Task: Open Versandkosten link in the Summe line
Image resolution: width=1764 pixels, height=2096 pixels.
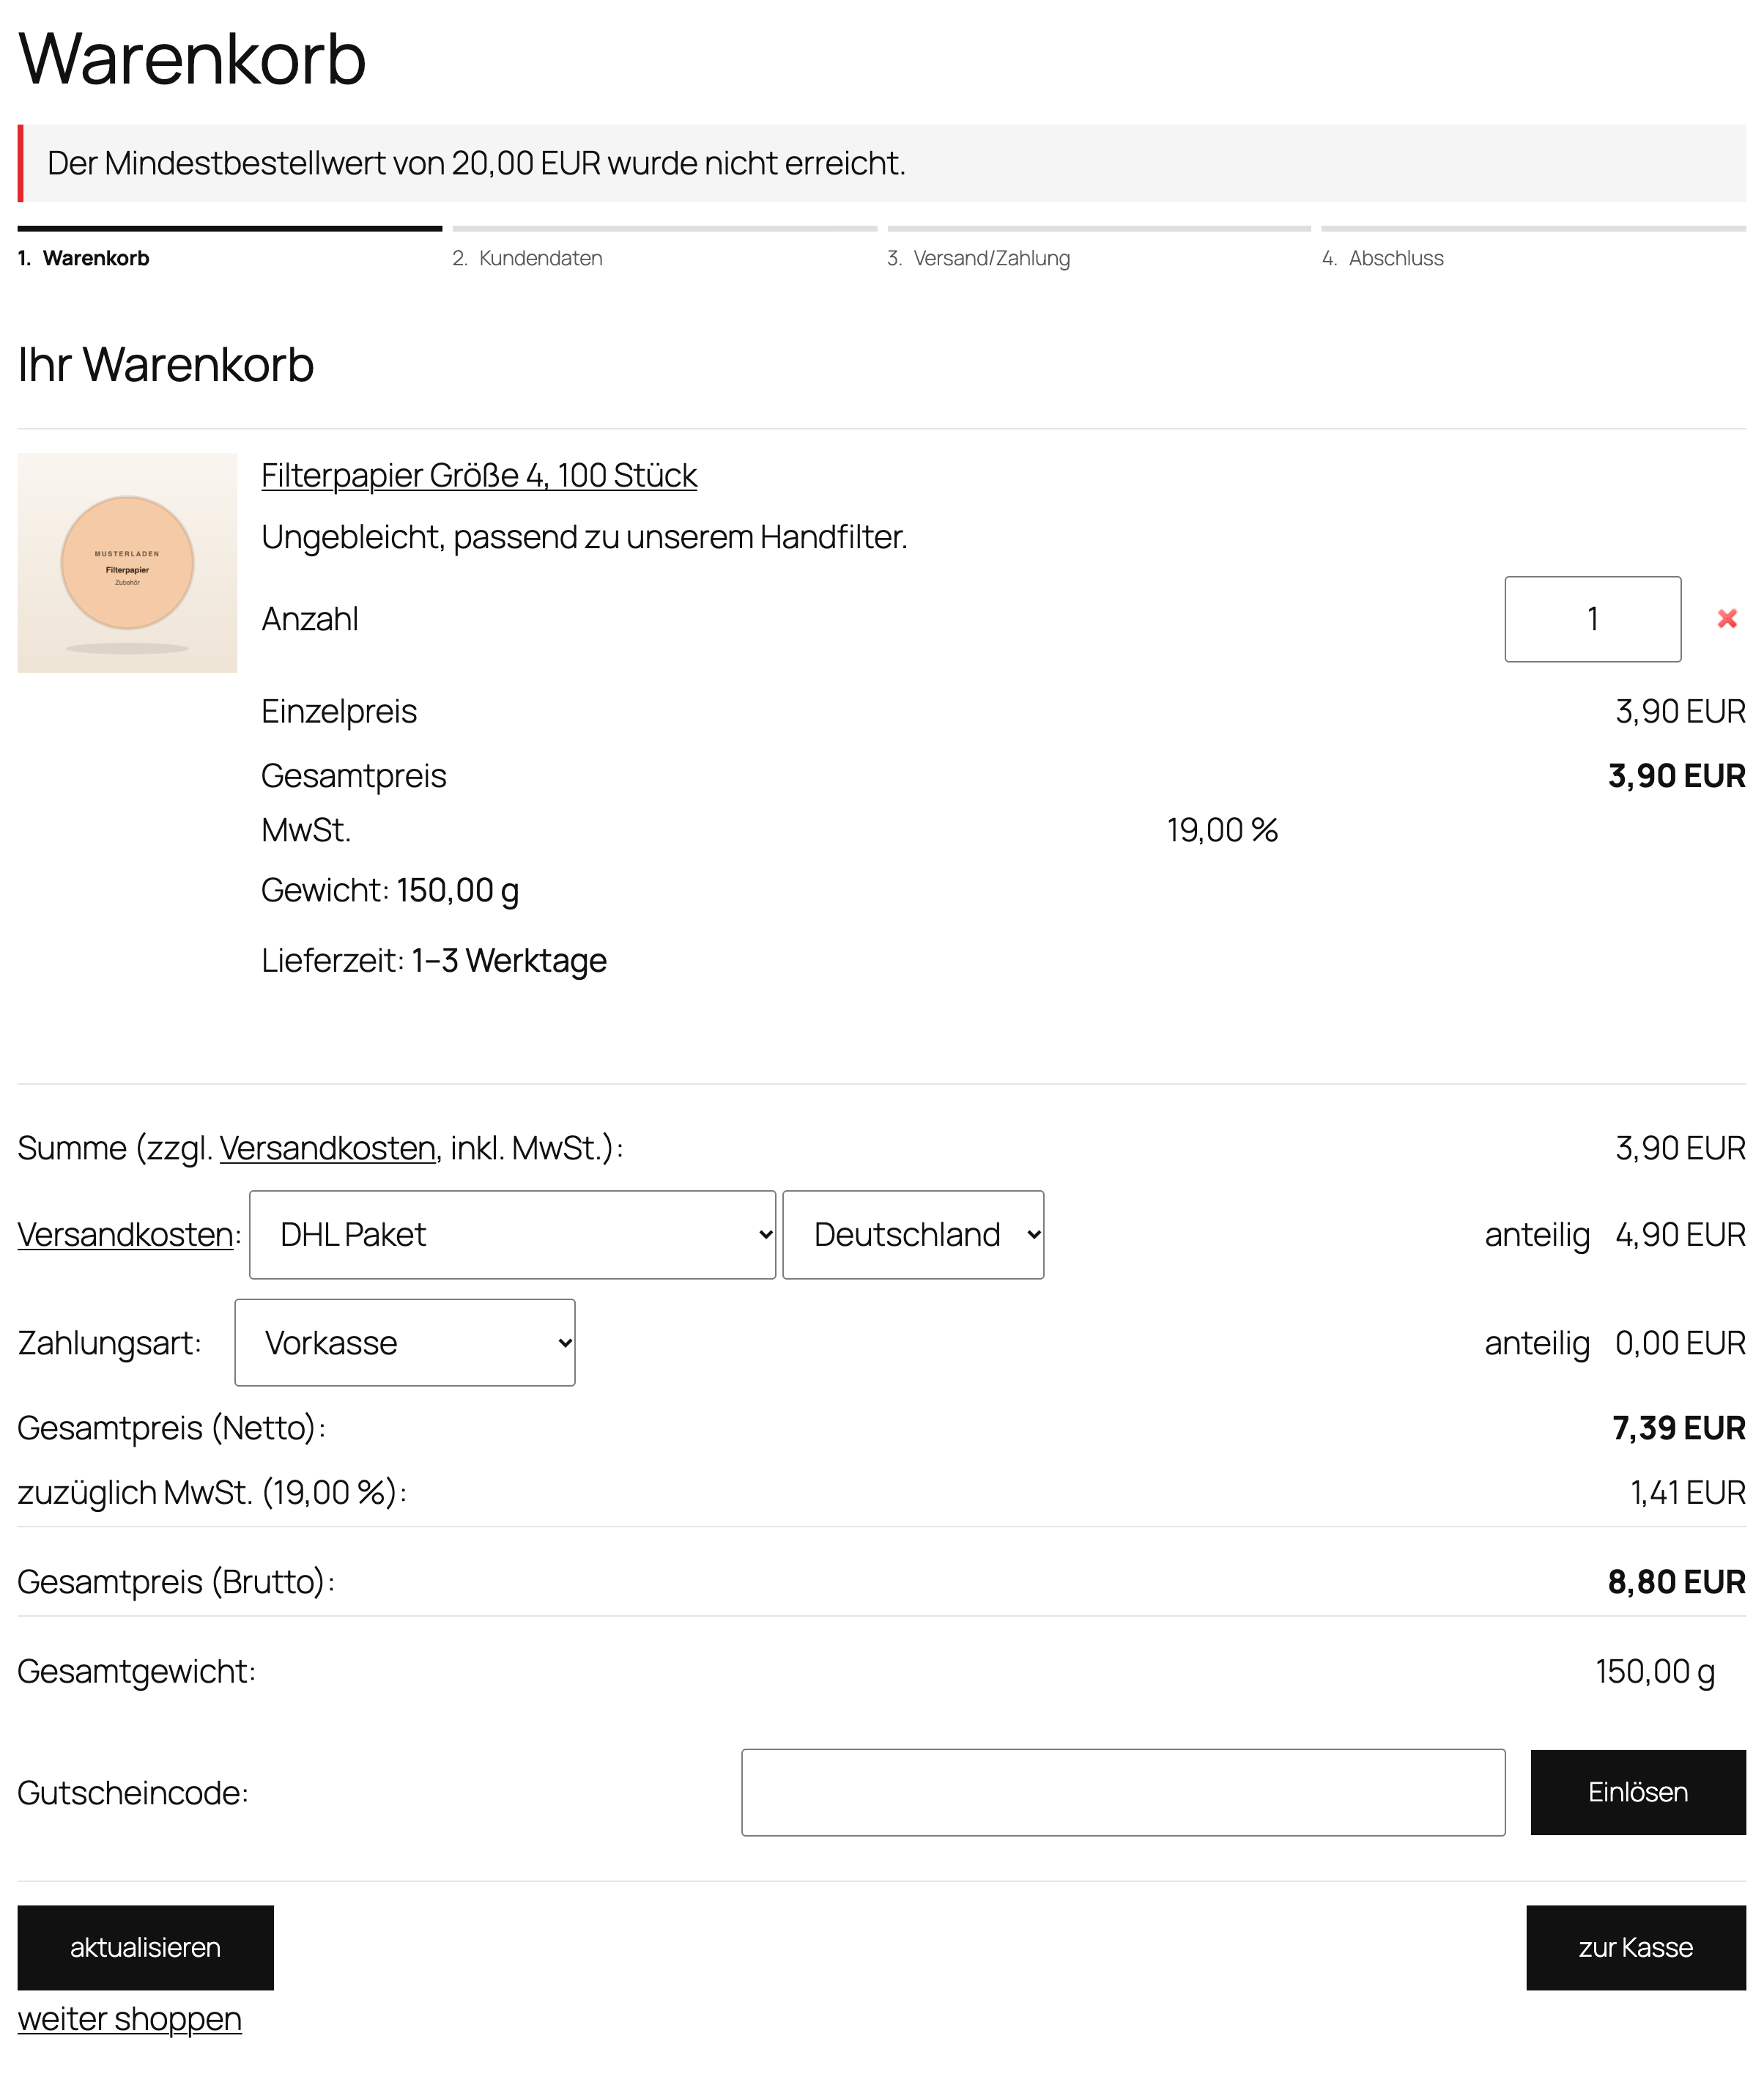Action: coord(328,1148)
